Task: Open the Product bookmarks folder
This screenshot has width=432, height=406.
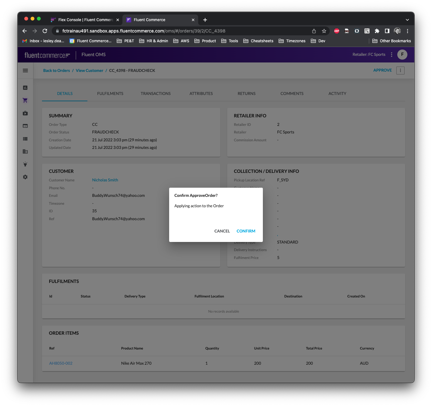Action: click(205, 41)
